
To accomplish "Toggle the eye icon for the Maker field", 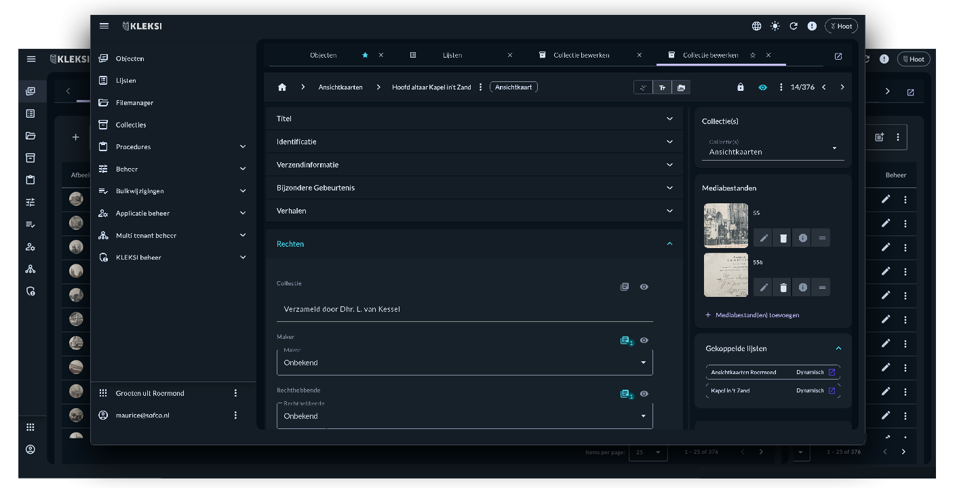I will point(644,340).
